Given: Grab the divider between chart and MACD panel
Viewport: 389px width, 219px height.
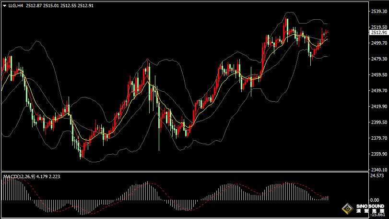Looking at the screenshot, I should [192, 172].
